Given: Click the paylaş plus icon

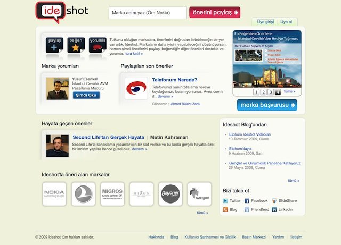Looking at the screenshot, I should [54, 45].
